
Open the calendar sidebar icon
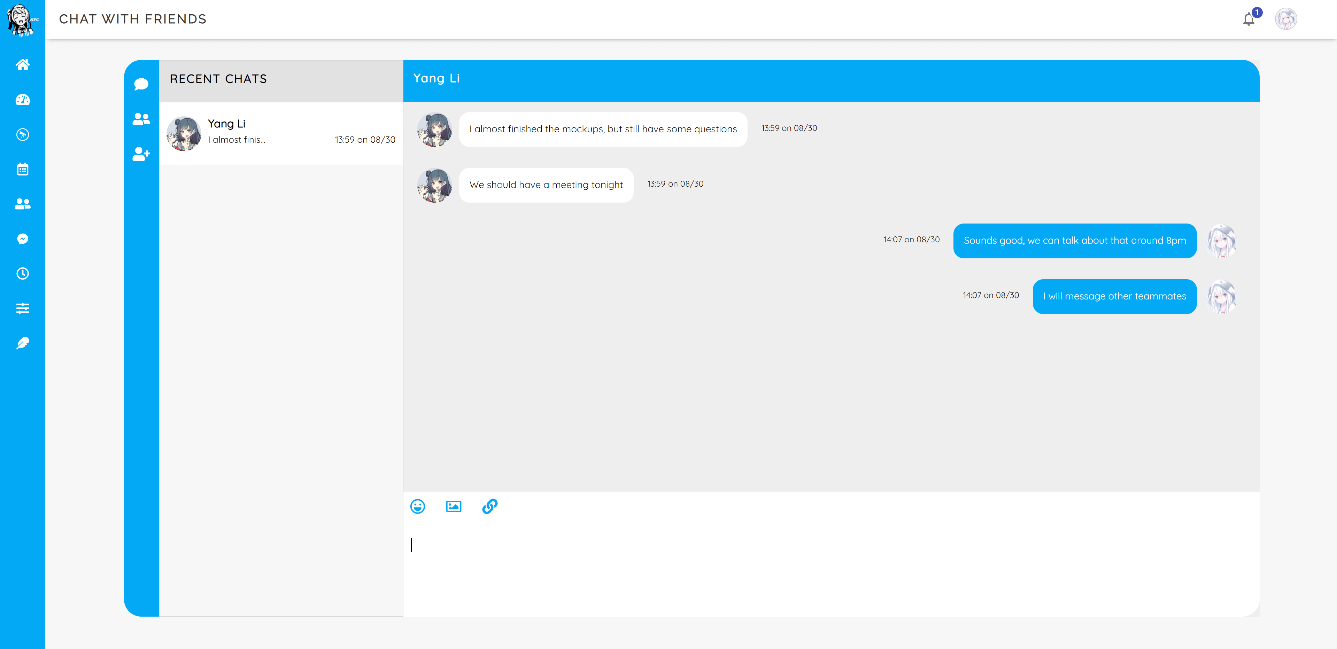tap(22, 169)
